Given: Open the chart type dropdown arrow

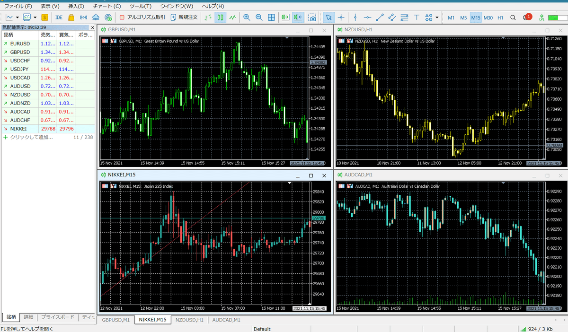Looking at the screenshot, I should tap(34, 17).
